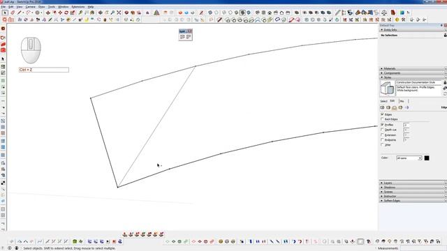Enable the Extension checkbox
The width and height of the screenshot is (447, 251).
(382, 135)
